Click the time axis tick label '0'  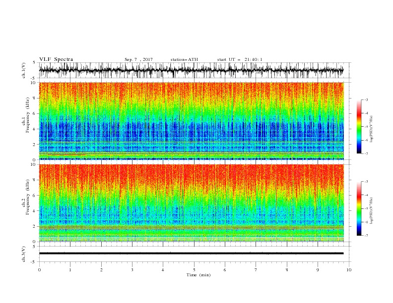click(39, 270)
